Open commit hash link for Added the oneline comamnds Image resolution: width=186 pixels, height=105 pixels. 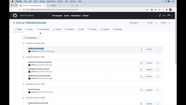tap(149, 63)
